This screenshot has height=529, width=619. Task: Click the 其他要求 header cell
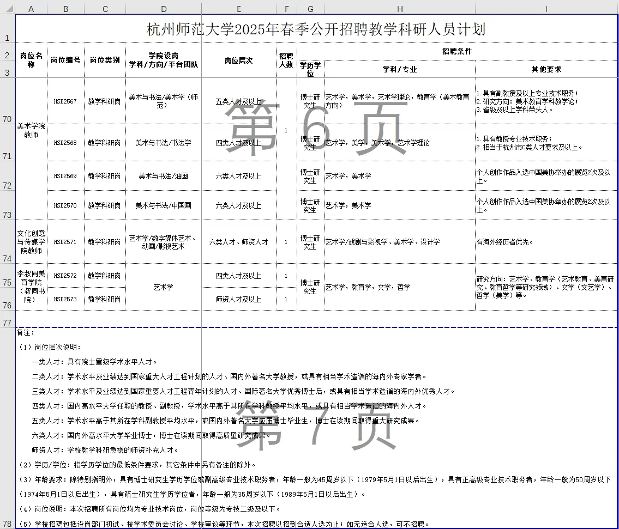point(546,69)
